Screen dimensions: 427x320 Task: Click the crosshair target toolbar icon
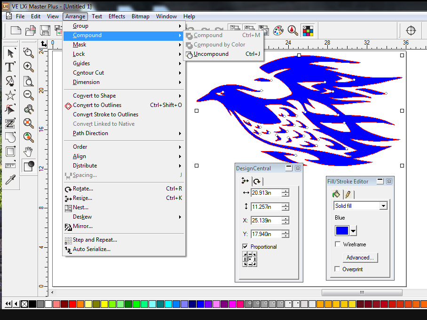pos(411,30)
